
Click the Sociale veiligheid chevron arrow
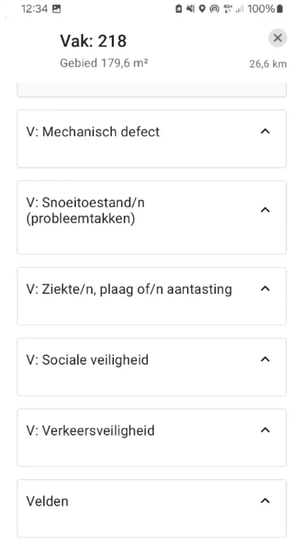[266, 359]
